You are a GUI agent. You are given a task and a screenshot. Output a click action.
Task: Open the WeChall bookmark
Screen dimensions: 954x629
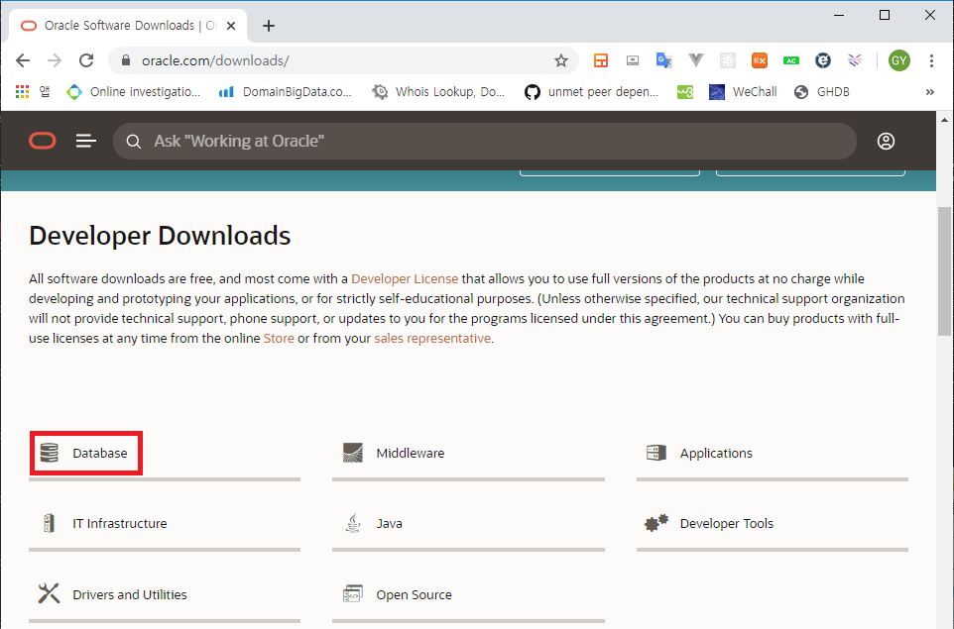[x=743, y=92]
